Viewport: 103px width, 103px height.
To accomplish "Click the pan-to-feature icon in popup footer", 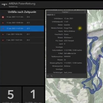I will pos(48,76).
